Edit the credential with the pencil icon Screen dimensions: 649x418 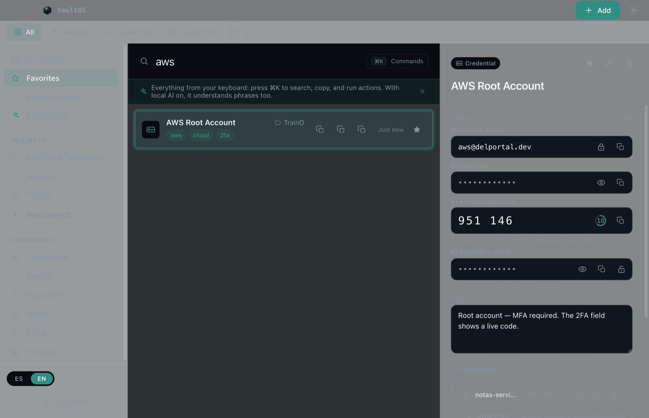tap(609, 63)
